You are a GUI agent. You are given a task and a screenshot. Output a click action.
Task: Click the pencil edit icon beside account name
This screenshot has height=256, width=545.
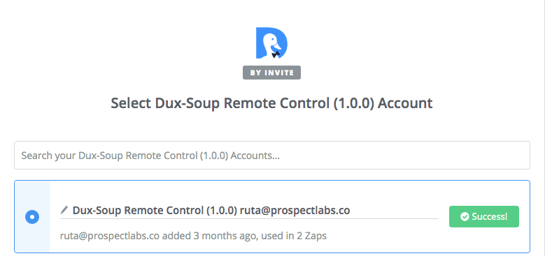pos(64,210)
